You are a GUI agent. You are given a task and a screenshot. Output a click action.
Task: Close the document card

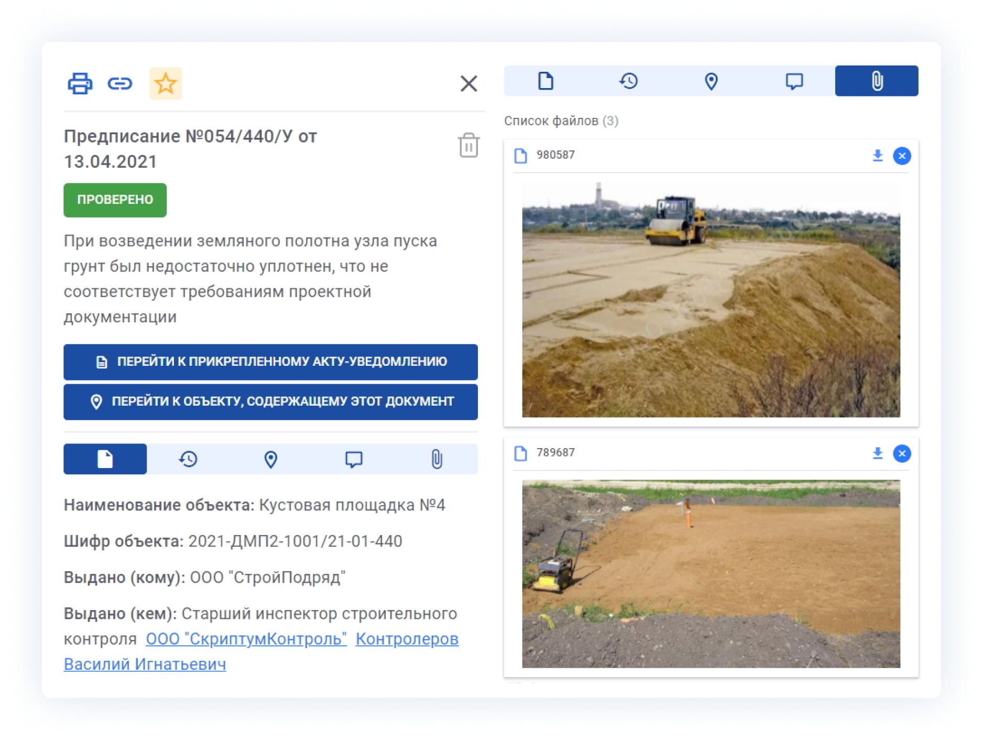click(468, 83)
